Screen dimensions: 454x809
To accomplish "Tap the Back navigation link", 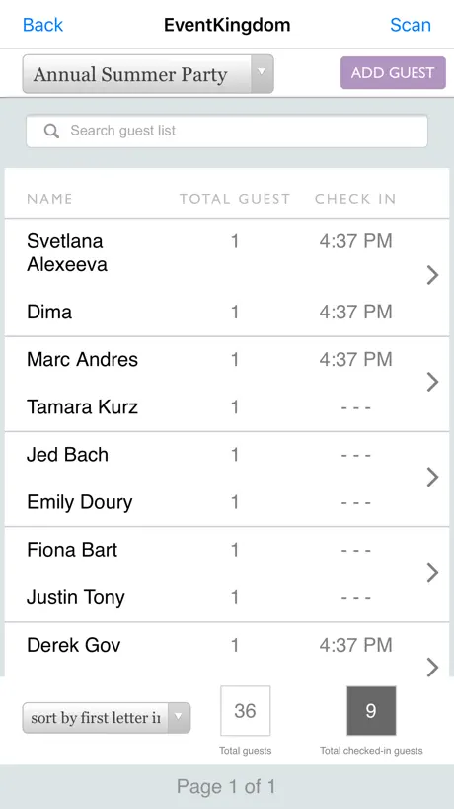I will tap(42, 25).
